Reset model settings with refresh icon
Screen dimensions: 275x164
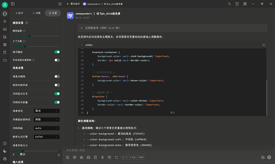(x=27, y=23)
